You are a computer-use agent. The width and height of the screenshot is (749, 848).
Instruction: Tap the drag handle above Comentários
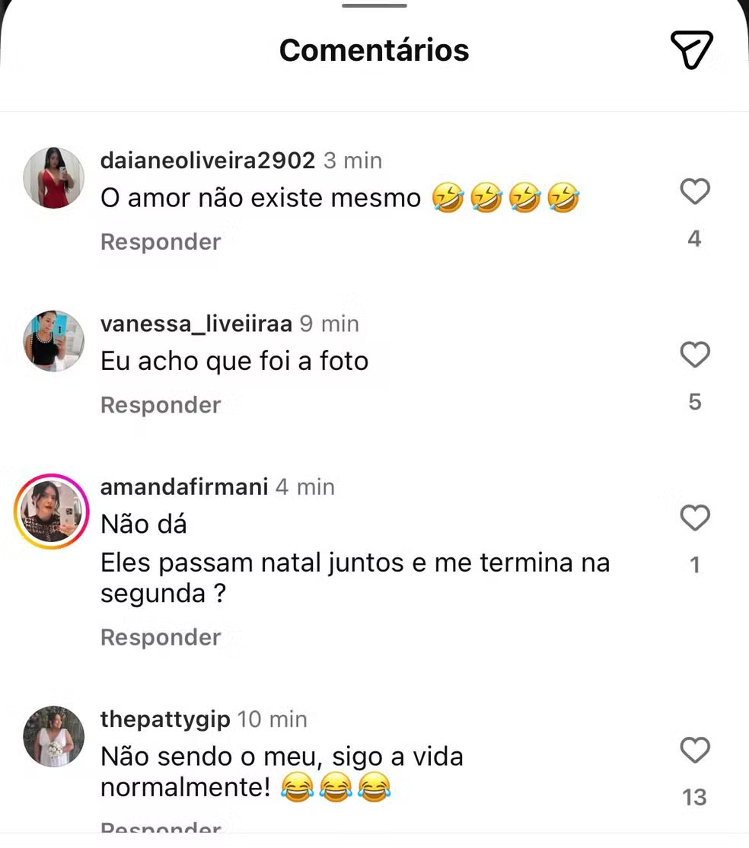click(x=374, y=6)
